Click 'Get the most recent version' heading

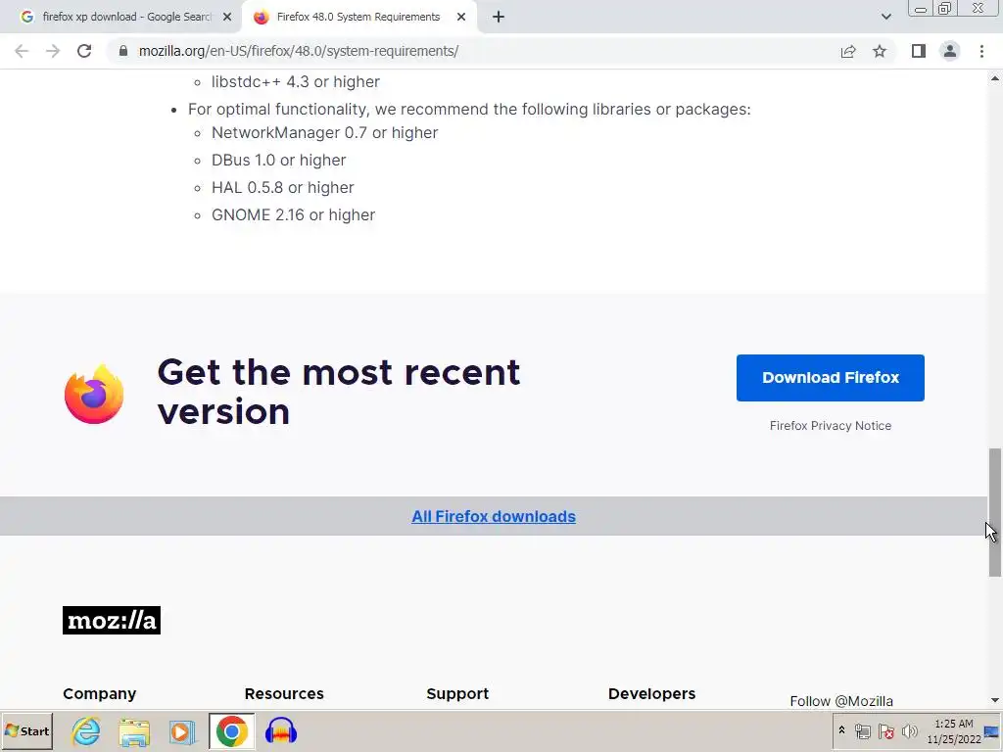click(338, 392)
